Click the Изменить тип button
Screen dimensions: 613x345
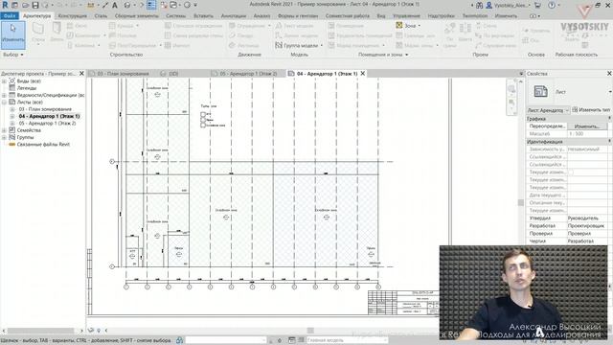591,110
